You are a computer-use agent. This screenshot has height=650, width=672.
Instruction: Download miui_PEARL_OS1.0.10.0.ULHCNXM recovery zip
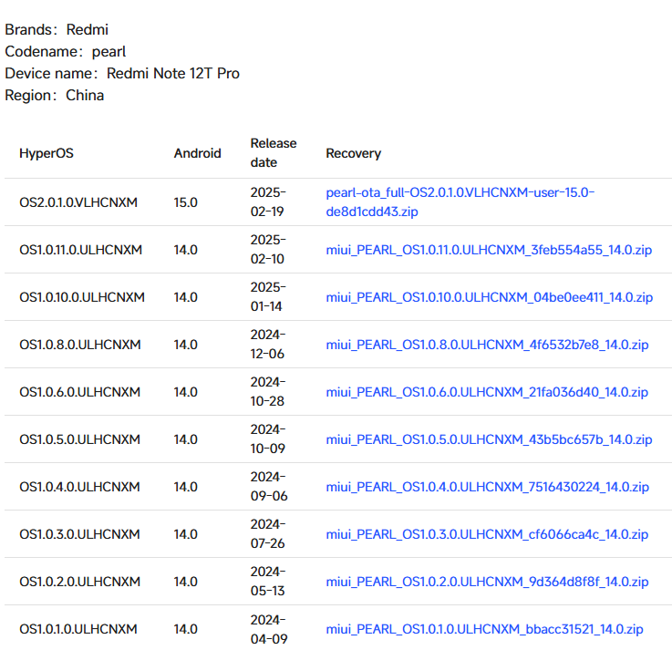(x=489, y=297)
